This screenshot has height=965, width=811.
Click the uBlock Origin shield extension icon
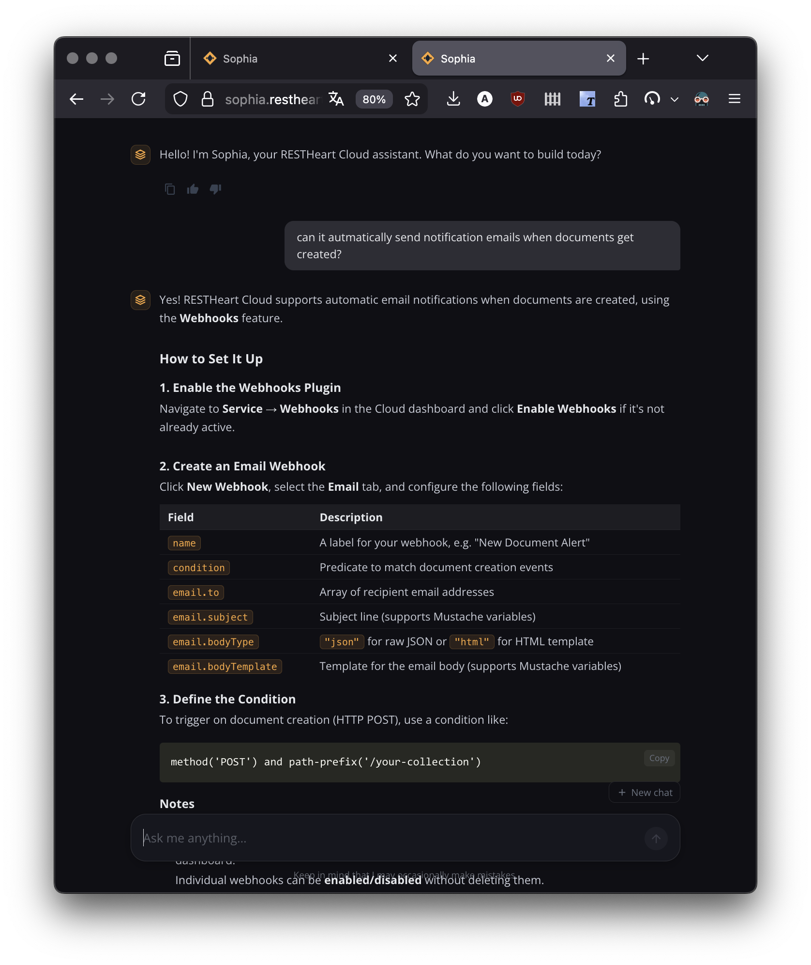pyautogui.click(x=517, y=99)
